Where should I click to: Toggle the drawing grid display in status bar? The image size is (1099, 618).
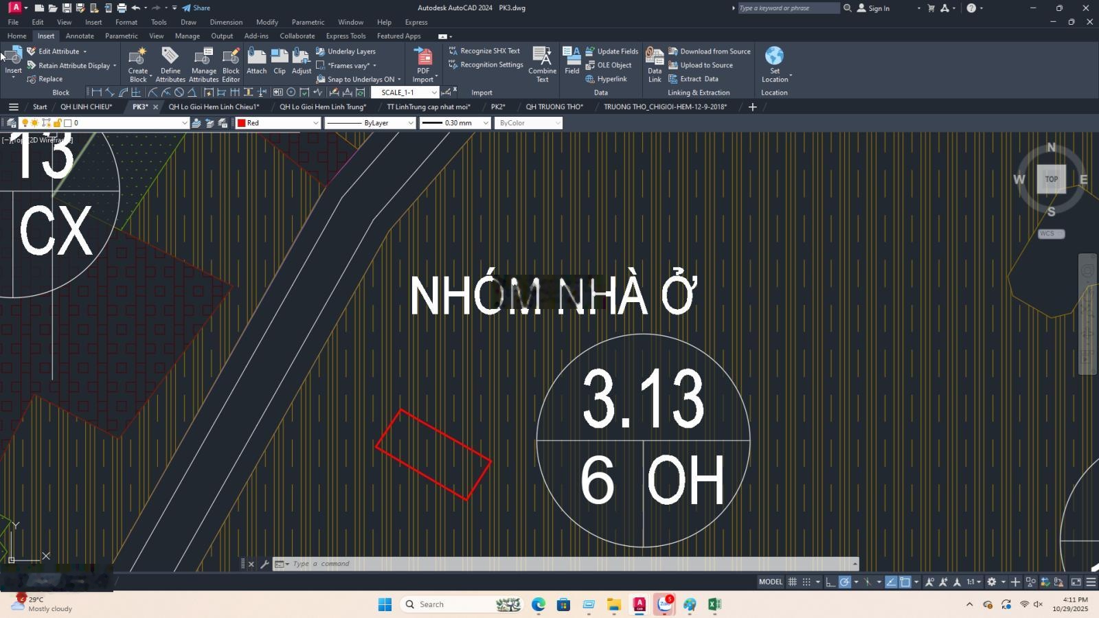click(792, 582)
